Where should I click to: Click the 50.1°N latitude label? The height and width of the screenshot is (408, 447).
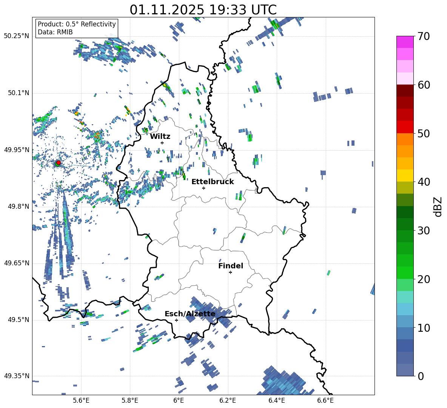click(x=18, y=93)
